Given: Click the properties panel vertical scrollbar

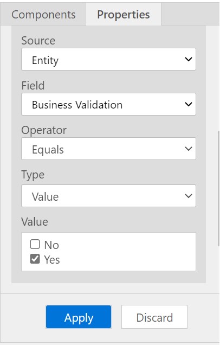Looking at the screenshot, I should coord(218,189).
